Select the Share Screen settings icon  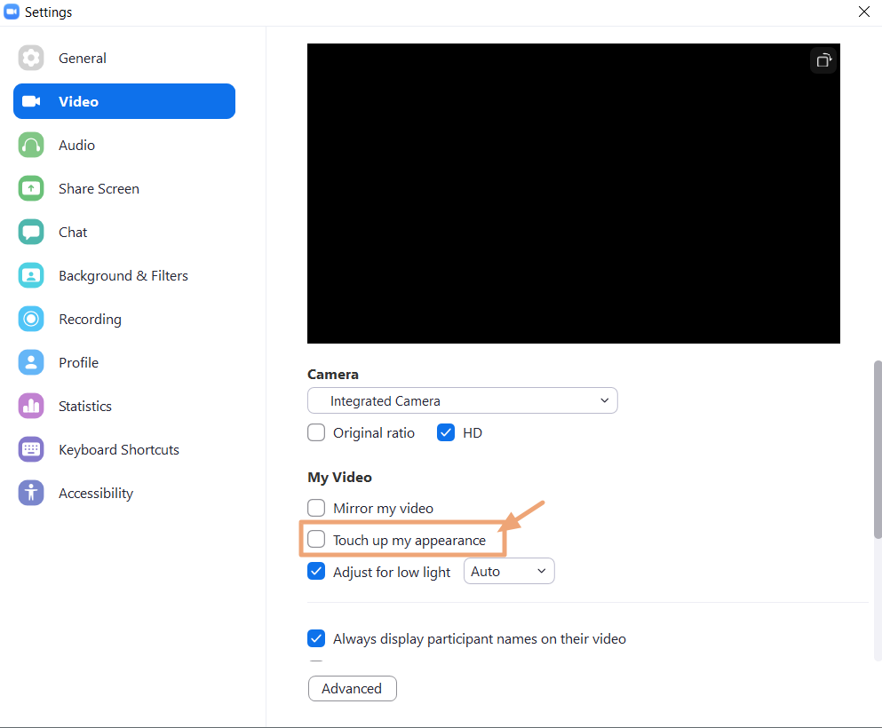point(31,188)
